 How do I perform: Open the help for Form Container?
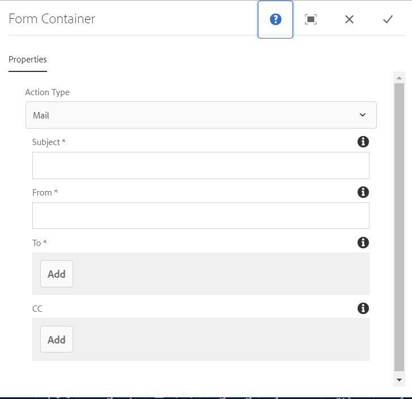[x=275, y=19]
